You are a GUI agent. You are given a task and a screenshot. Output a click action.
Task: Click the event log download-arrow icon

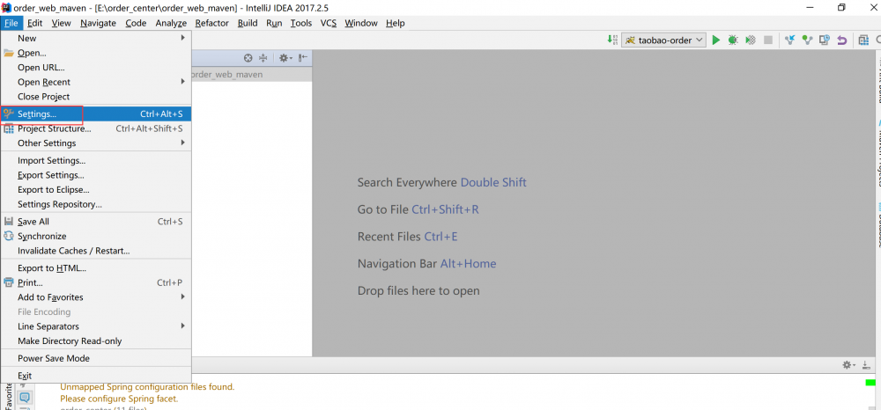(866, 365)
